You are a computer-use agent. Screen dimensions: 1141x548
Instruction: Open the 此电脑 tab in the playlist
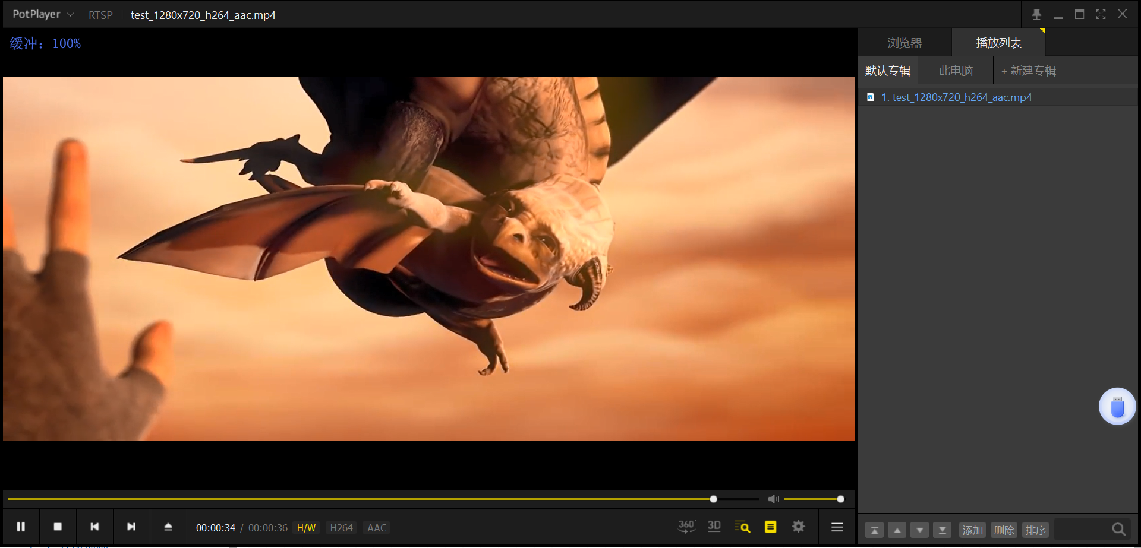click(x=956, y=71)
